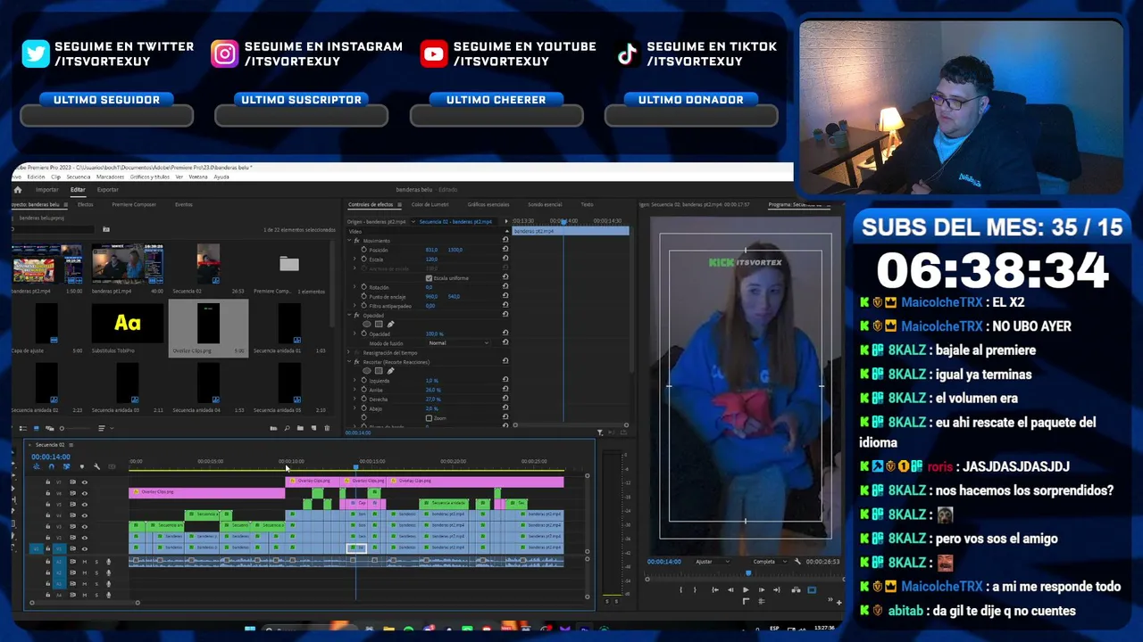Open the Modo de fusión Normal dropdown
Image resolution: width=1143 pixels, height=642 pixels.
[459, 343]
